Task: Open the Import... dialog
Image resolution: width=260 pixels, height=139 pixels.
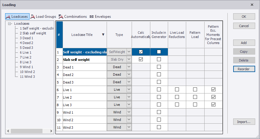Action: [x=244, y=122]
